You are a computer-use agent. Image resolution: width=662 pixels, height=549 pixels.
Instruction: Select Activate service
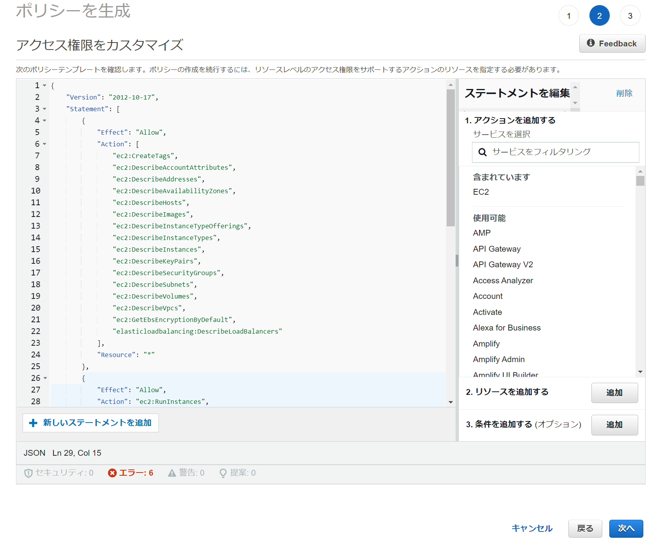[x=487, y=312]
